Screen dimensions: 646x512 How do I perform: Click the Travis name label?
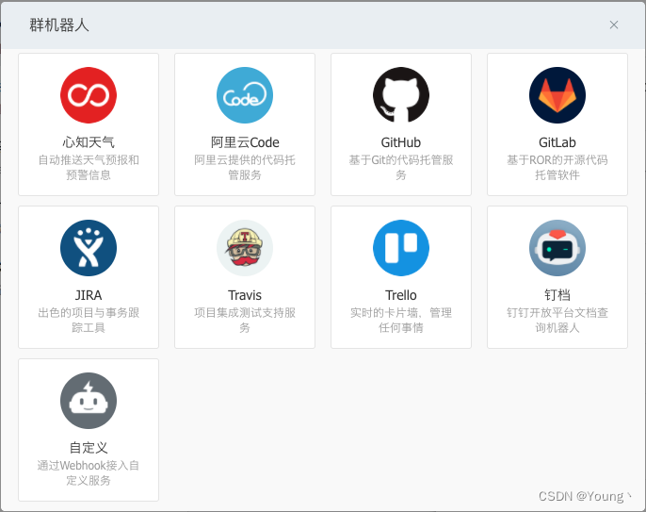tap(245, 295)
